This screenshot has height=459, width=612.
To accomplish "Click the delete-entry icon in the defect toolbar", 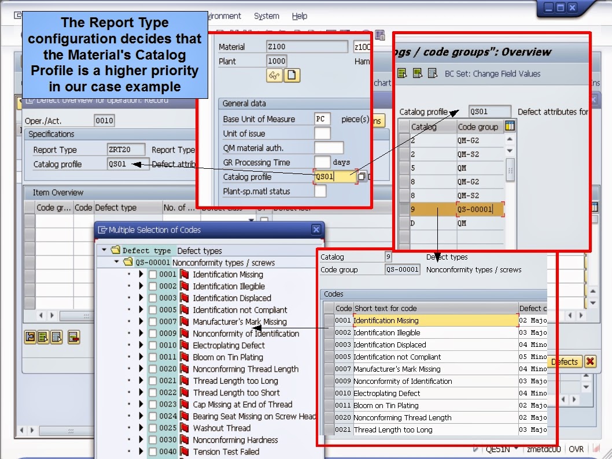I will coord(73,337).
